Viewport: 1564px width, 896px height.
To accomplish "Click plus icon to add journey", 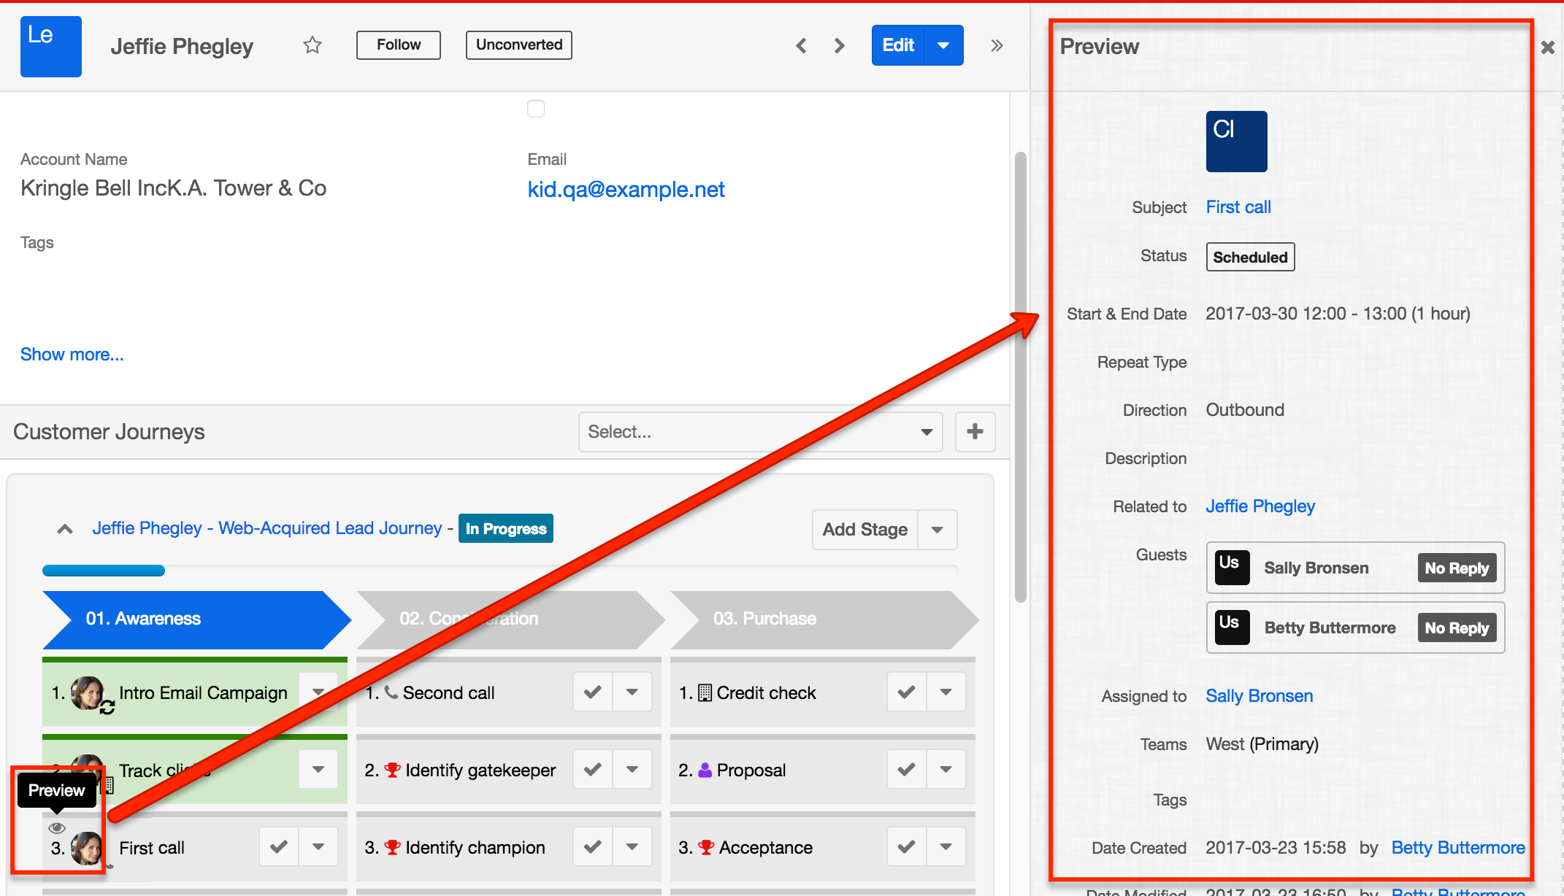I will point(975,431).
